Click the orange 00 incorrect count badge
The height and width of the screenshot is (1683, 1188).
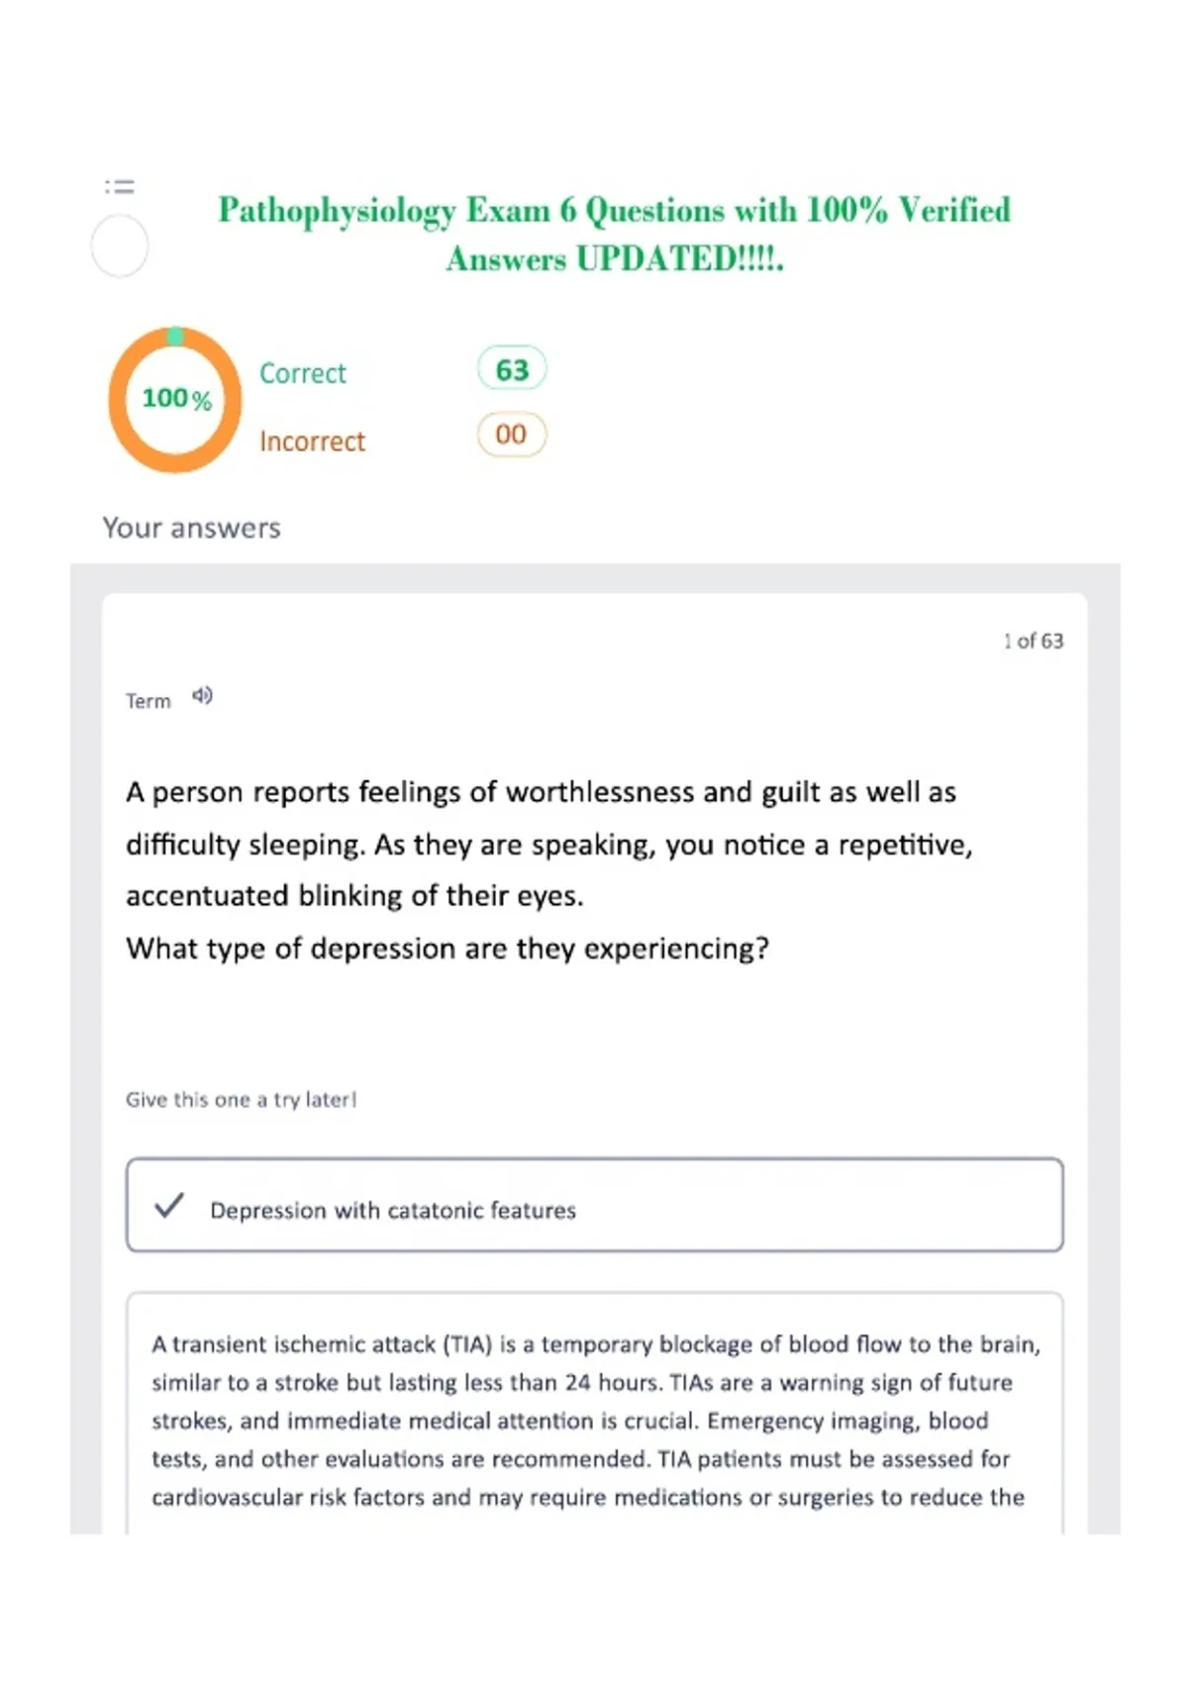pos(512,435)
